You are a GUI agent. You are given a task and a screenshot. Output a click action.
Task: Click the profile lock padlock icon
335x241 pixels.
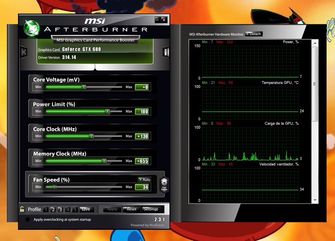22,209
